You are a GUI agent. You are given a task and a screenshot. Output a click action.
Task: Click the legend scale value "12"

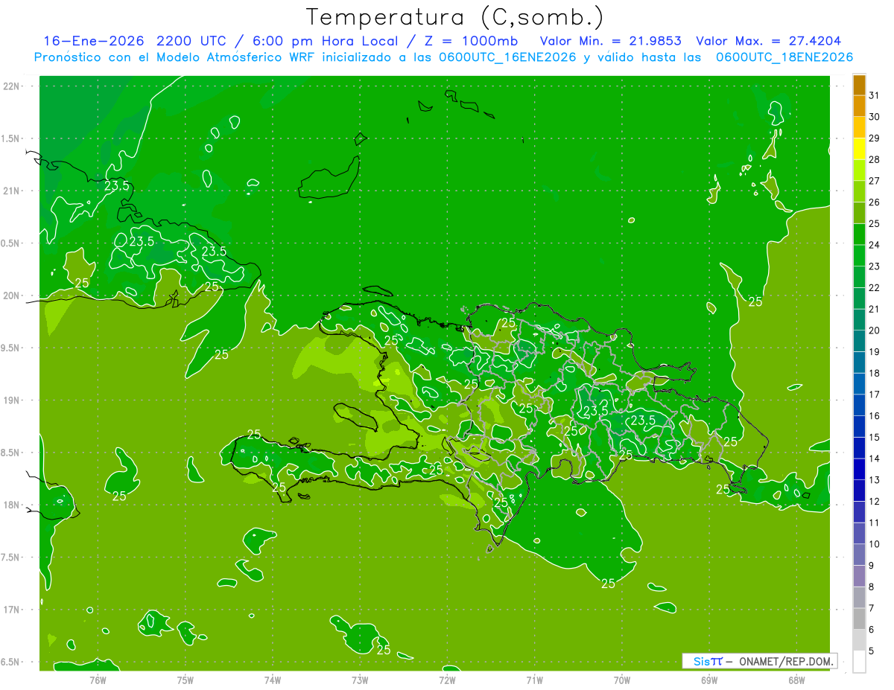point(875,502)
